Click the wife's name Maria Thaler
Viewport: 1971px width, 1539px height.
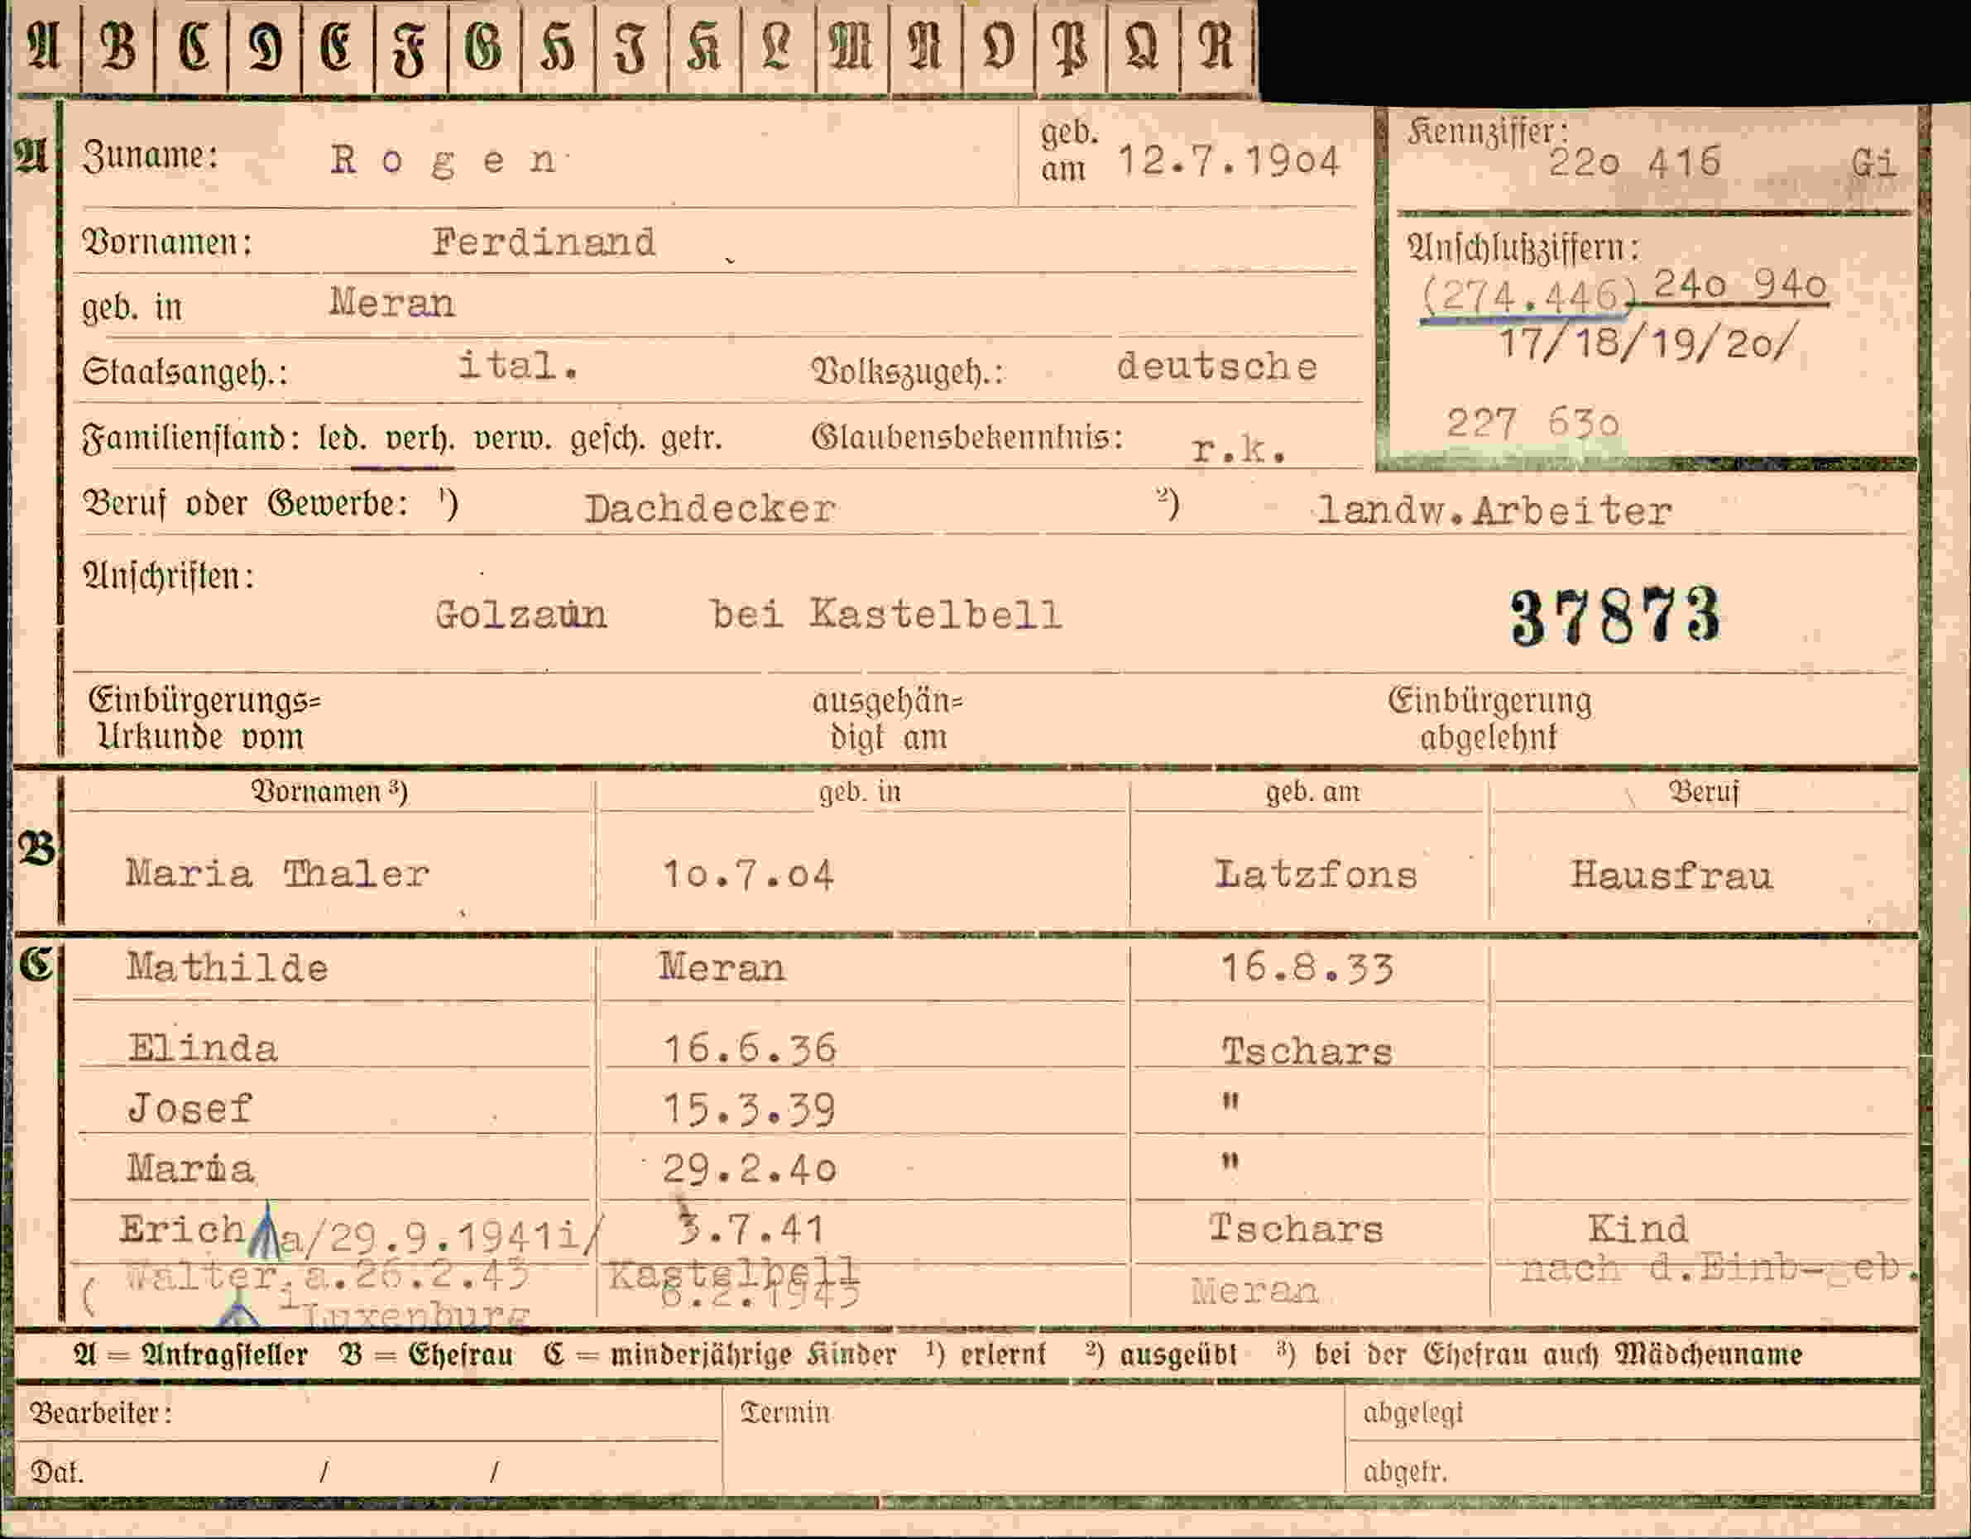click(277, 874)
